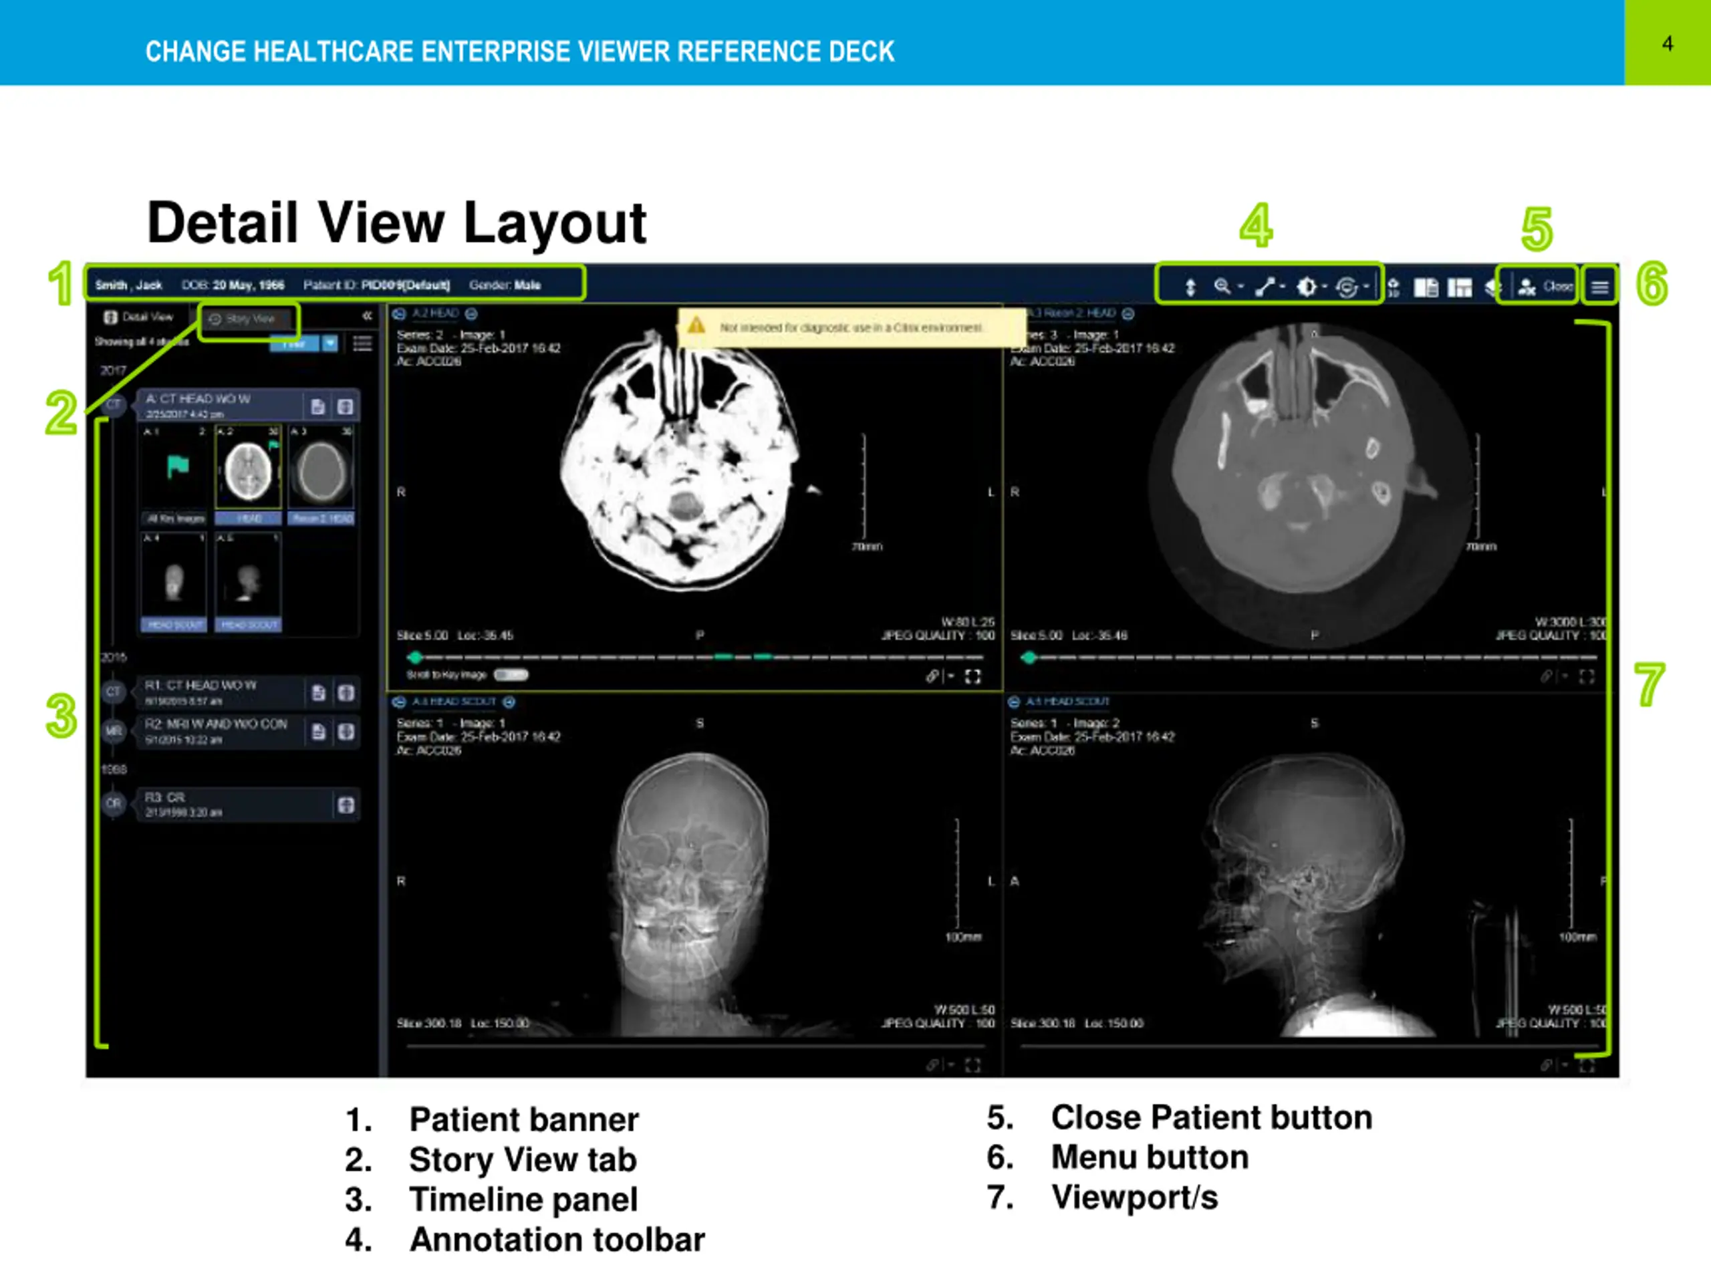Select the scroll tool in the toolbar
This screenshot has height=1283, width=1711.
pos(1190,287)
